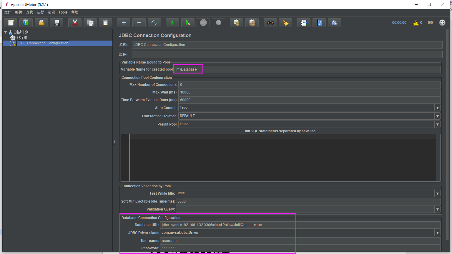Save the test plan with disk icon
Image resolution: width=452 pixels, height=254 pixels.
[57, 23]
